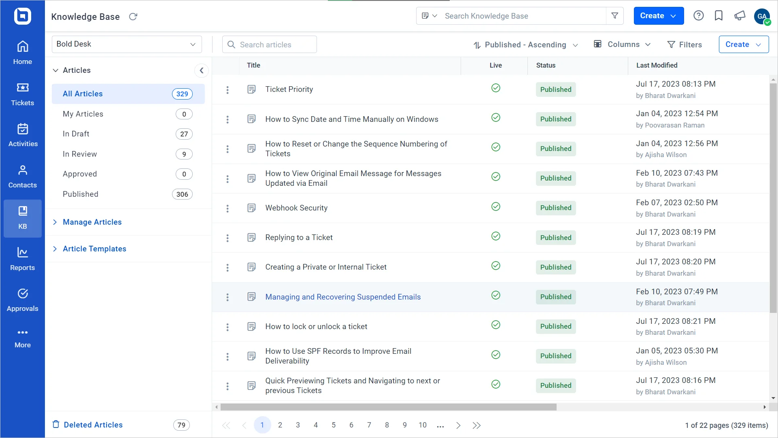Open the Home section in sidebar
Screen dimensions: 778x438
coord(22,53)
